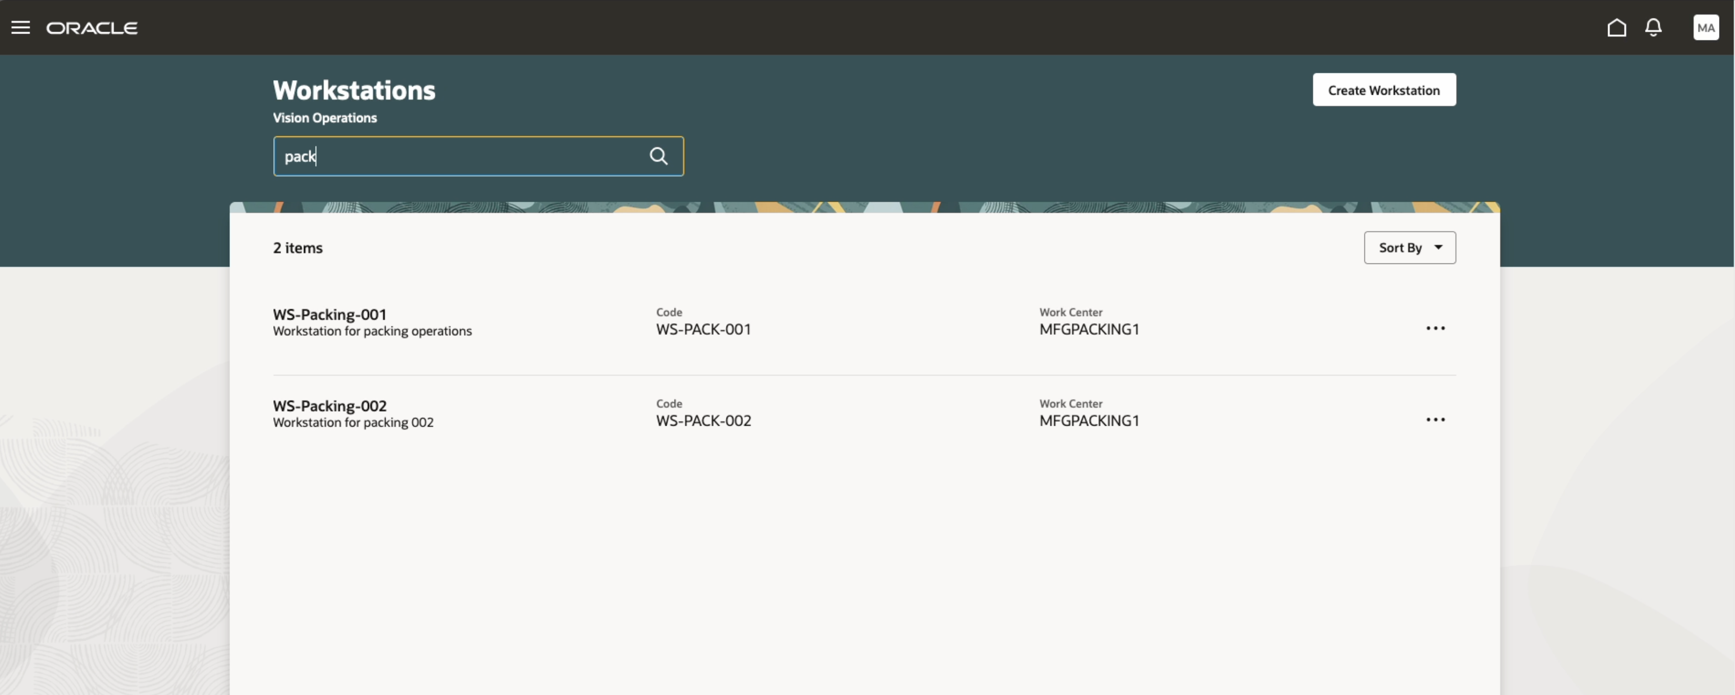This screenshot has width=1735, height=695.
Task: Open the WS-Packing-001 workstation
Action: pos(329,314)
